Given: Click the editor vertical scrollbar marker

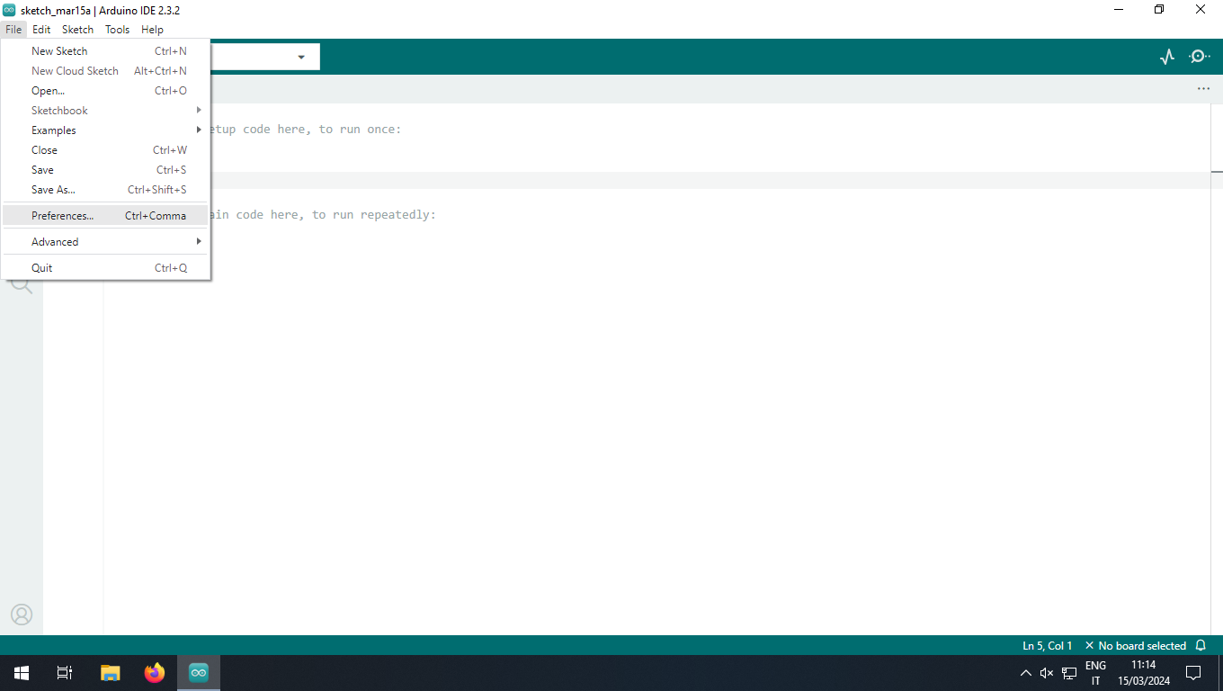Looking at the screenshot, I should click(1217, 171).
